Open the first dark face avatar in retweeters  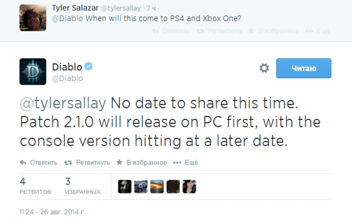click(125, 186)
